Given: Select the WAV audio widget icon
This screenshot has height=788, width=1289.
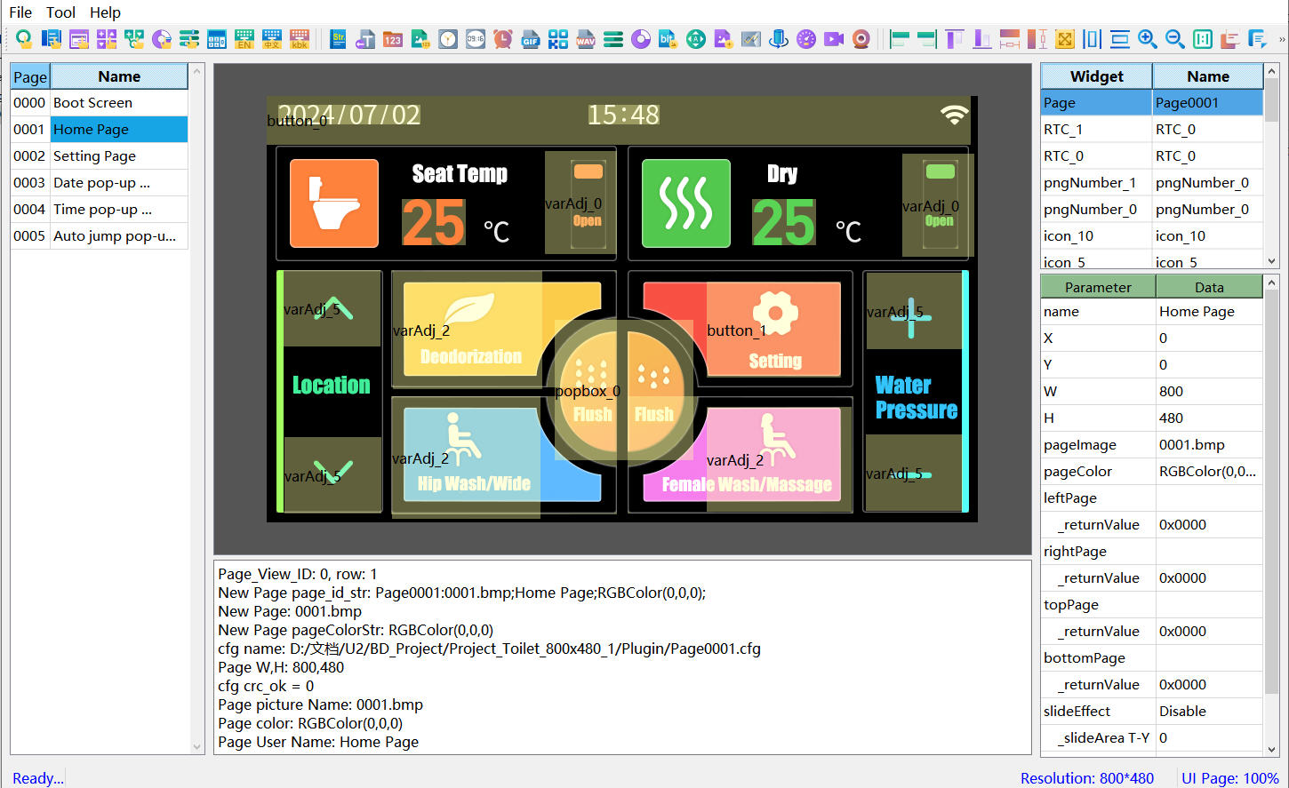Looking at the screenshot, I should point(586,39).
